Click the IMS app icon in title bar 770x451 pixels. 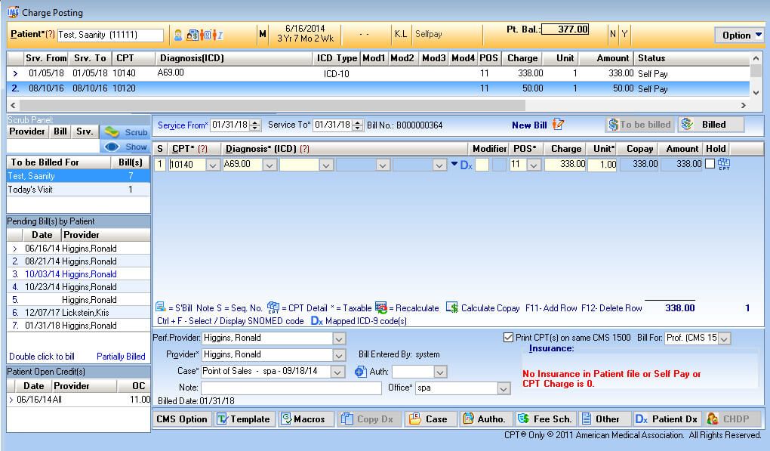13,12
